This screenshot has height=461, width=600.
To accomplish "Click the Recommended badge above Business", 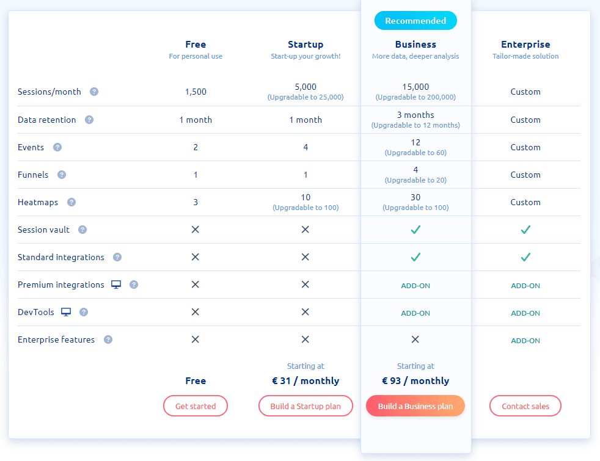I will pyautogui.click(x=415, y=20).
